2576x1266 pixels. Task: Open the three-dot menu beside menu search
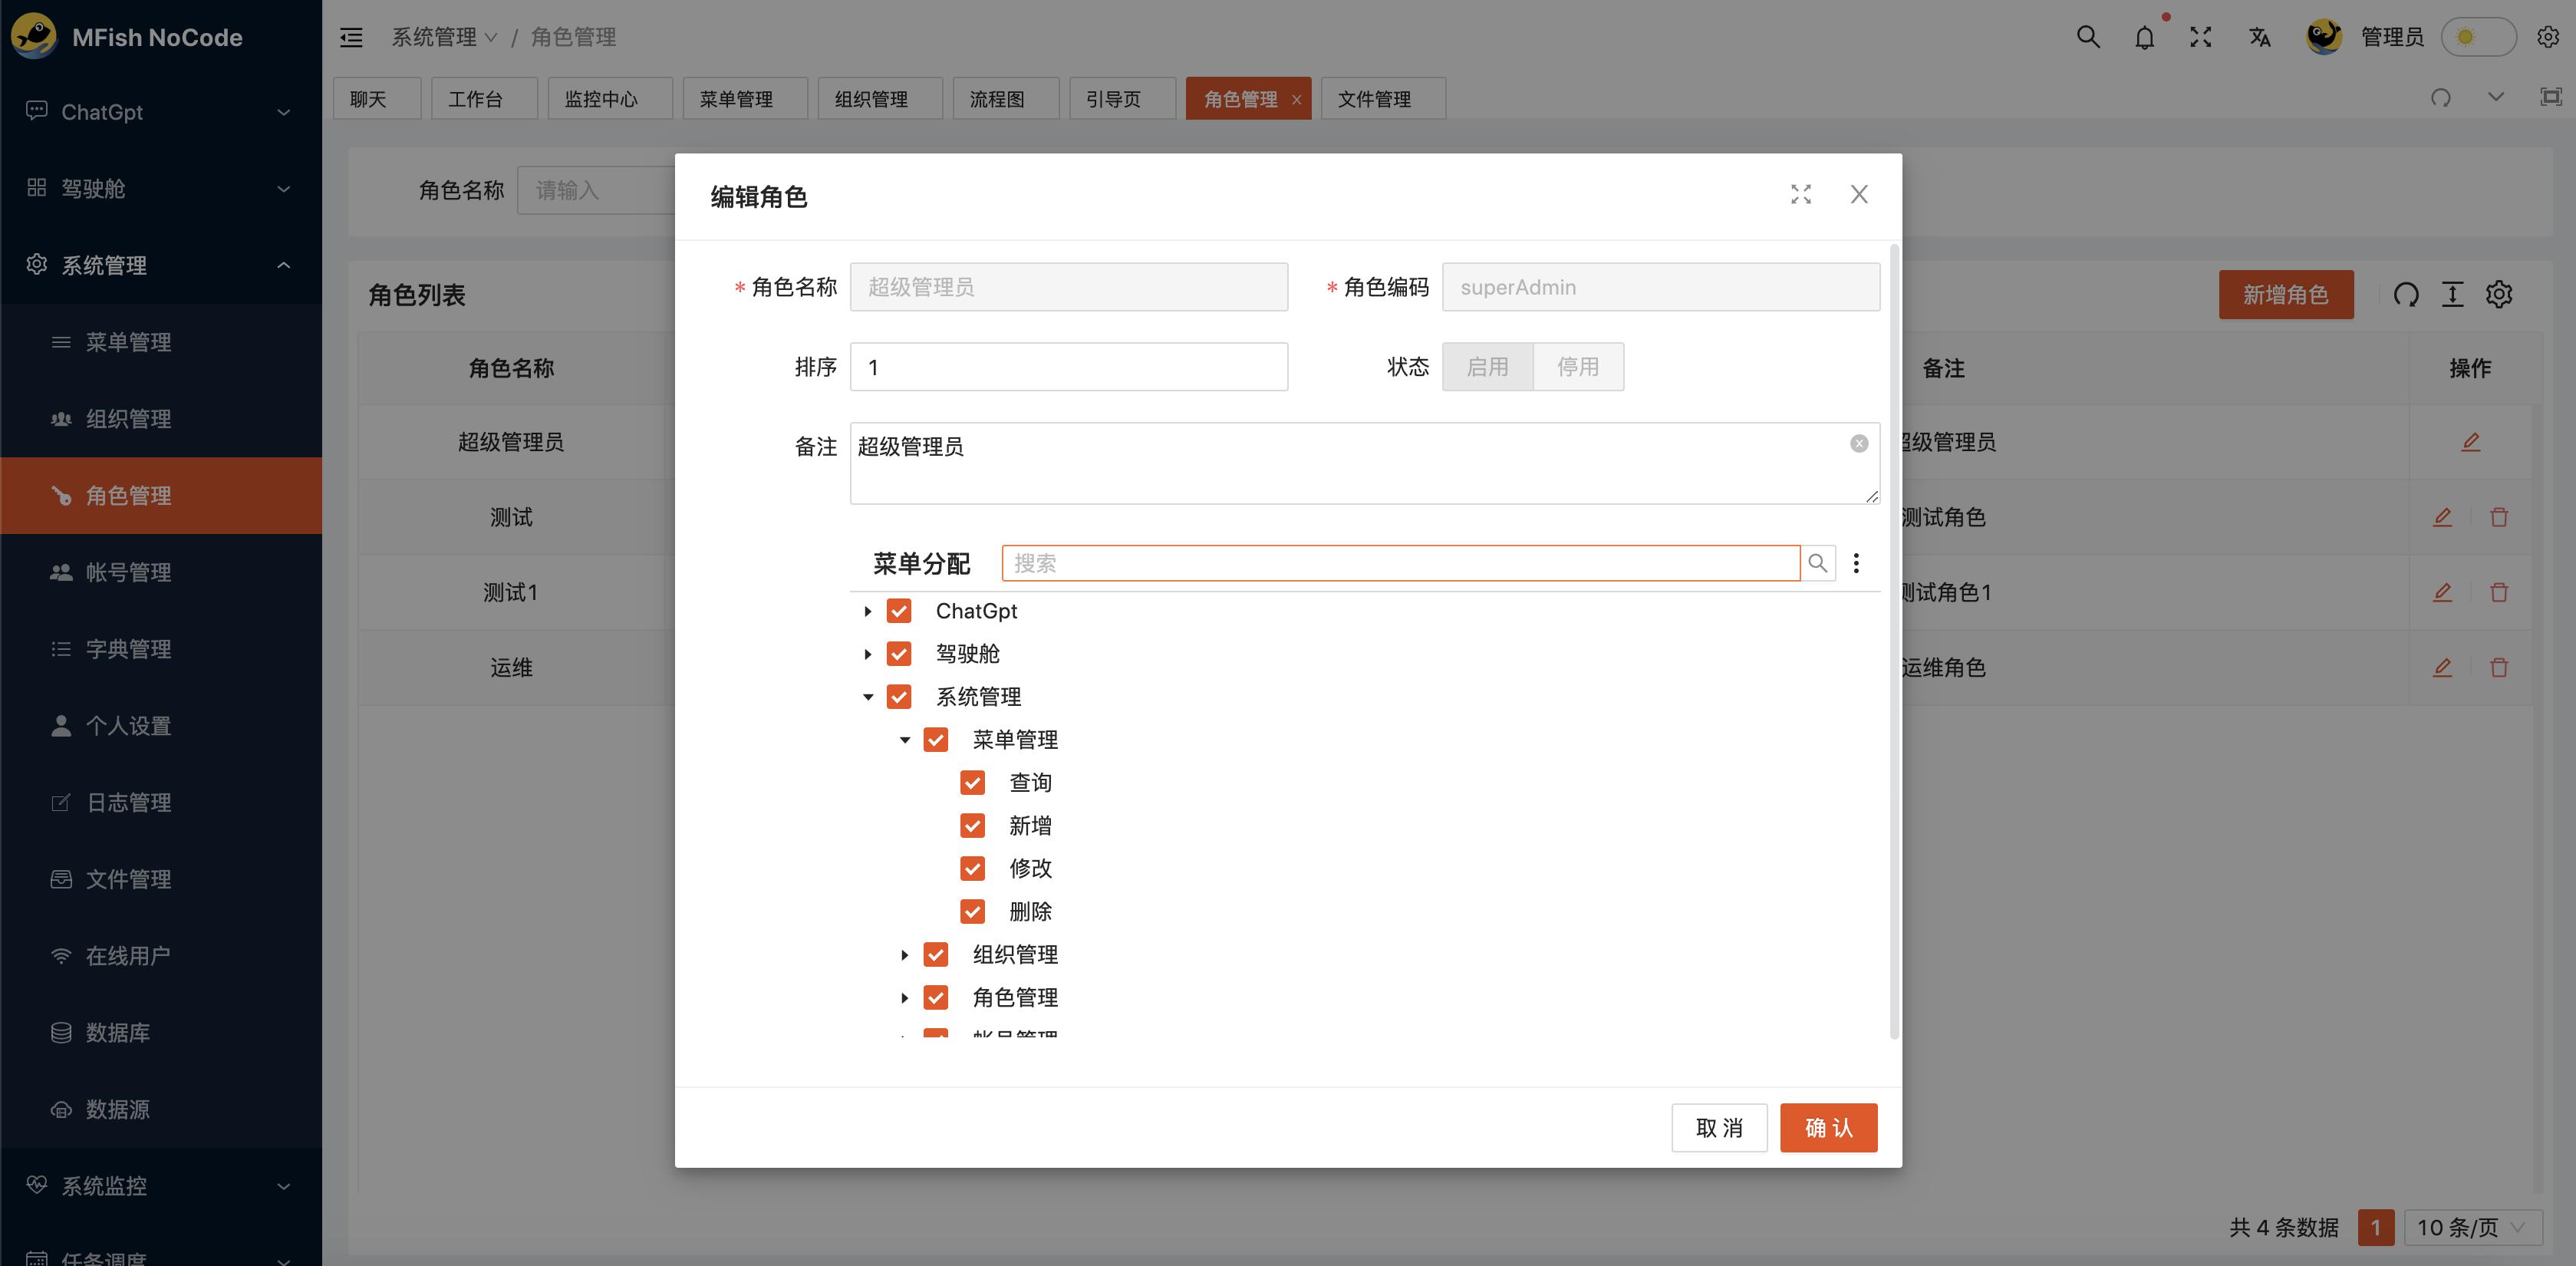point(1856,563)
